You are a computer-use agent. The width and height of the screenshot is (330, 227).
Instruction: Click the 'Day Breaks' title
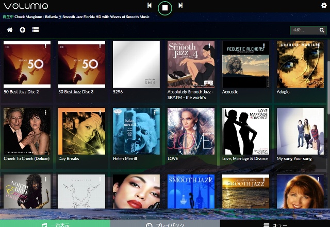pyautogui.click(x=69, y=158)
